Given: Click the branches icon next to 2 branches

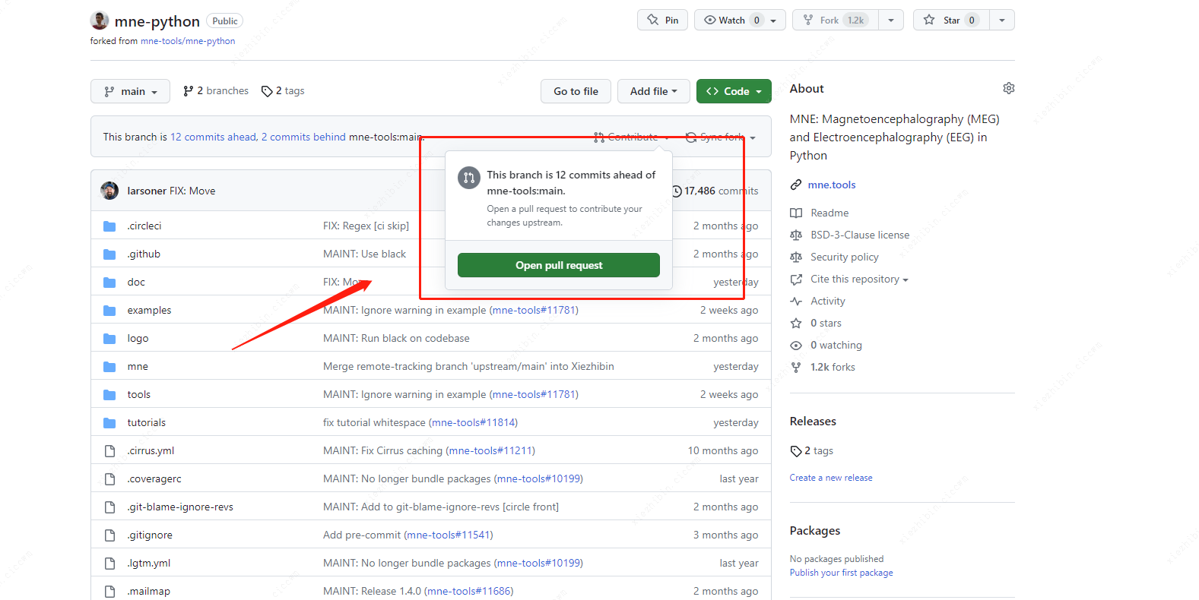Looking at the screenshot, I should 188,91.
